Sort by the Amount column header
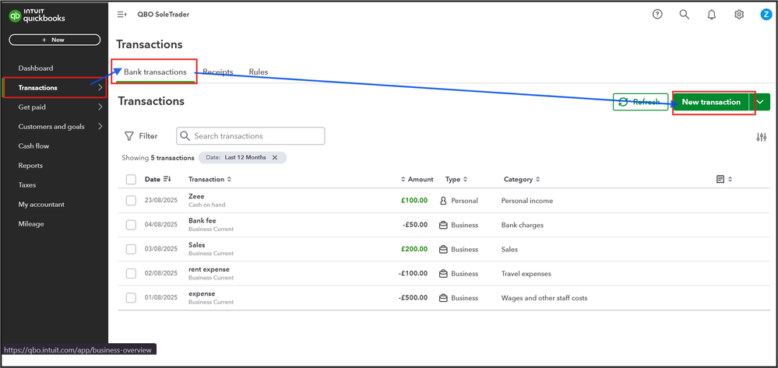Viewport: 778px width, 368px height. 417,179
